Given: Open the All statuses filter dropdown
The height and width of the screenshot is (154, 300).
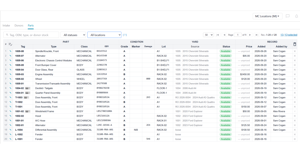Looking at the screenshot, I should point(73,35).
